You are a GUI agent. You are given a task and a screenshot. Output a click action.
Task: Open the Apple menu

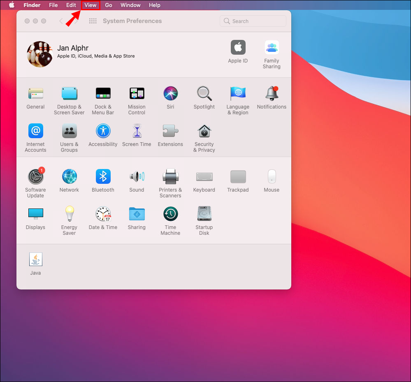click(x=12, y=5)
